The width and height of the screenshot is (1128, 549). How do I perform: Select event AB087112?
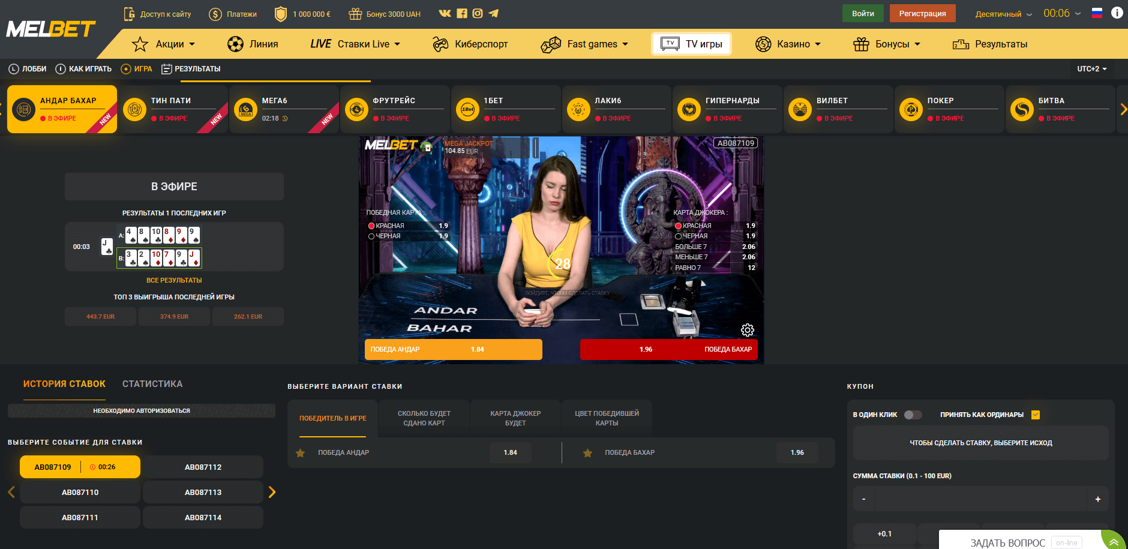click(203, 467)
